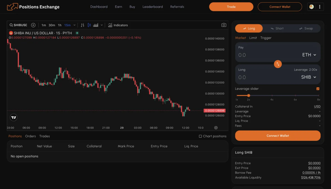Open the Orders tab
Screen dimensions: 331x189
(30, 136)
